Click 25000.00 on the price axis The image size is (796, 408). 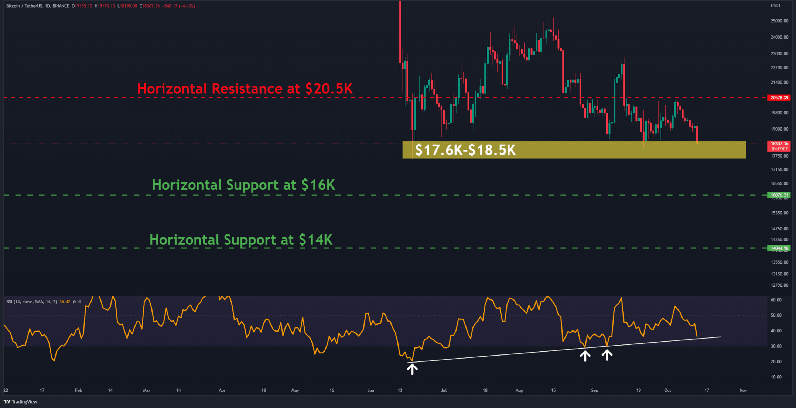[x=779, y=21]
